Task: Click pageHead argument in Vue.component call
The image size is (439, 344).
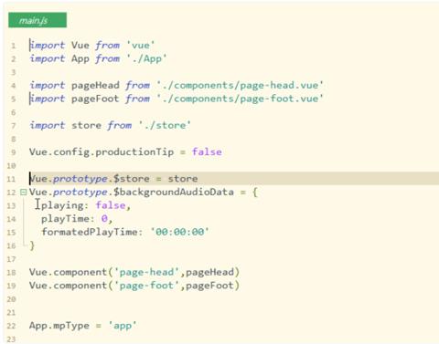Action: click(209, 272)
